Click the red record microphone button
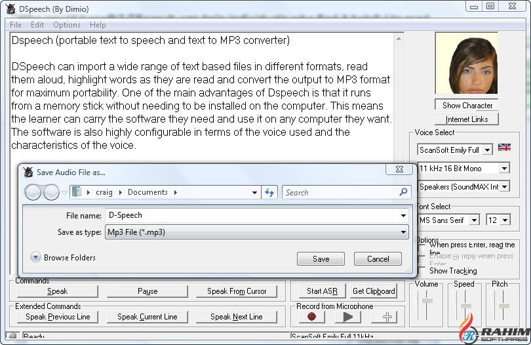Image resolution: width=531 pixels, height=345 pixels. coord(312,317)
